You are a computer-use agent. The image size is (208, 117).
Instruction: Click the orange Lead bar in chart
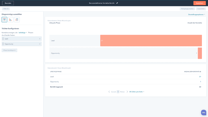coord(151,40)
